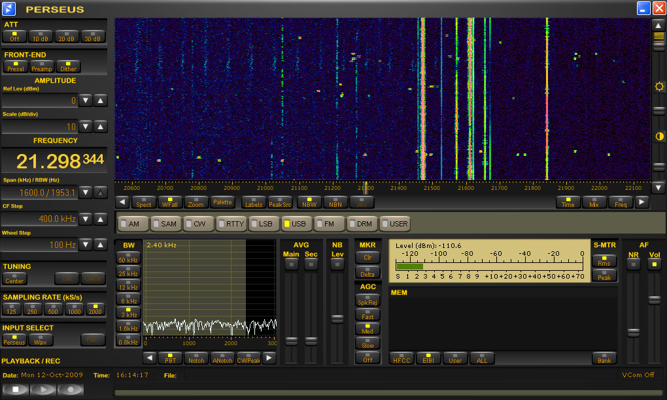667x400 pixels.
Task: Enable the Preamp
Action: (41, 67)
